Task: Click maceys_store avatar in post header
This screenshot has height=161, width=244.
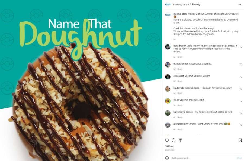Action: (168, 4)
